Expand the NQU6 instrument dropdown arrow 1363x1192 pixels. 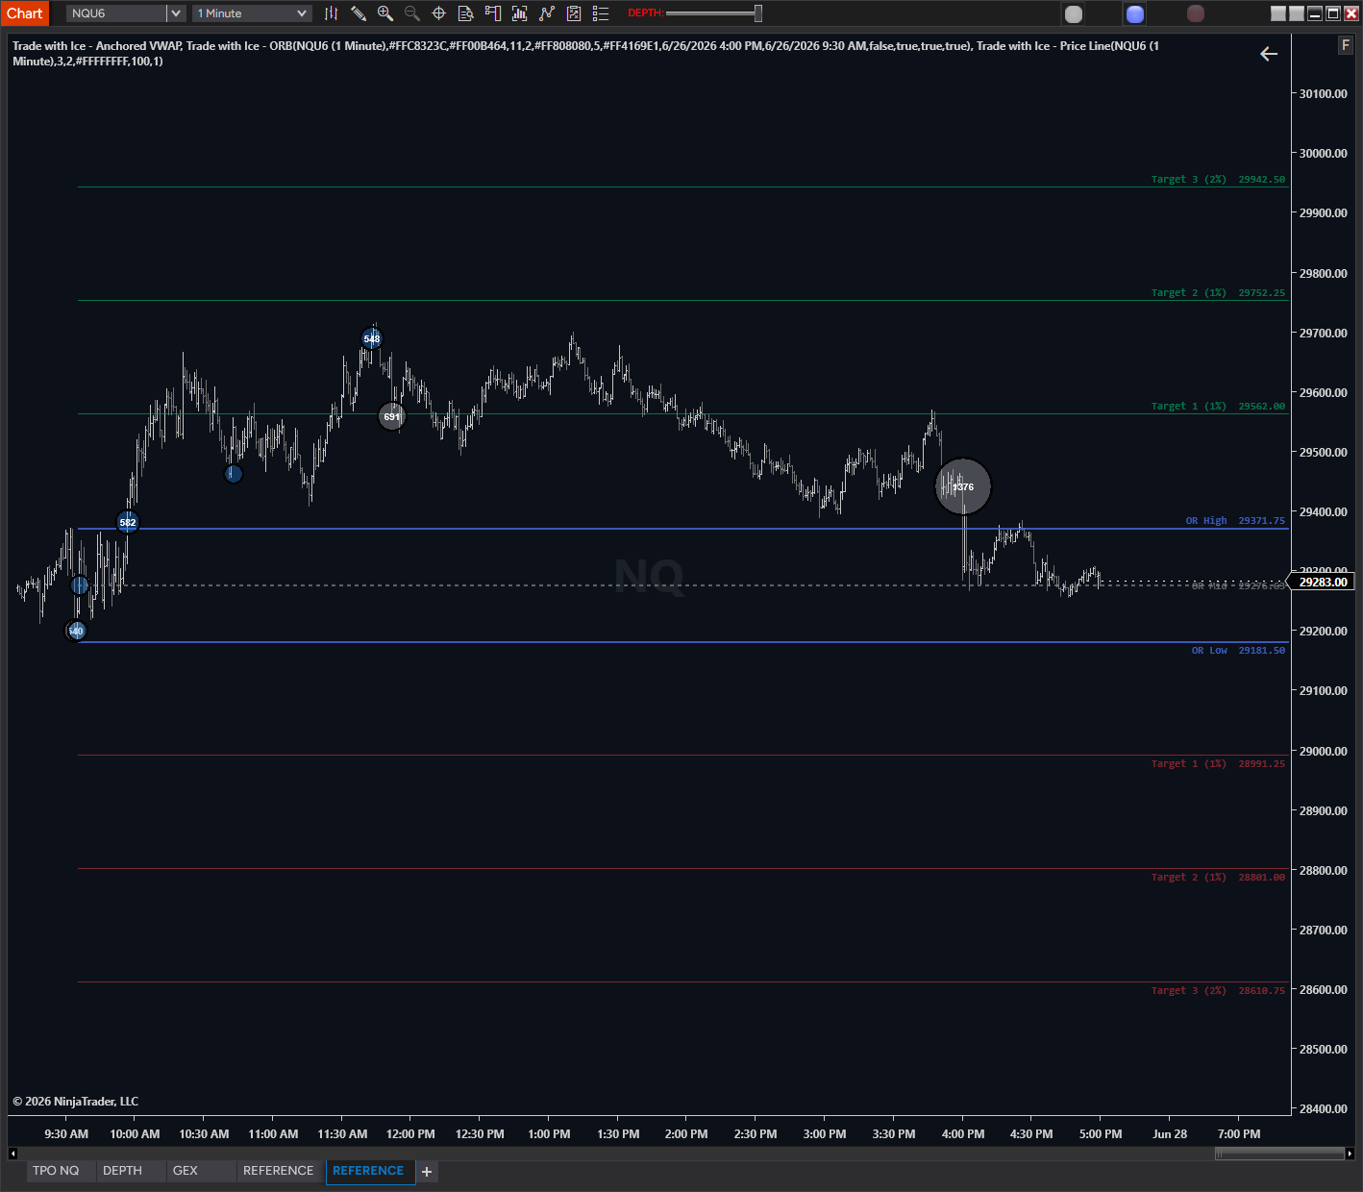pyautogui.click(x=175, y=13)
